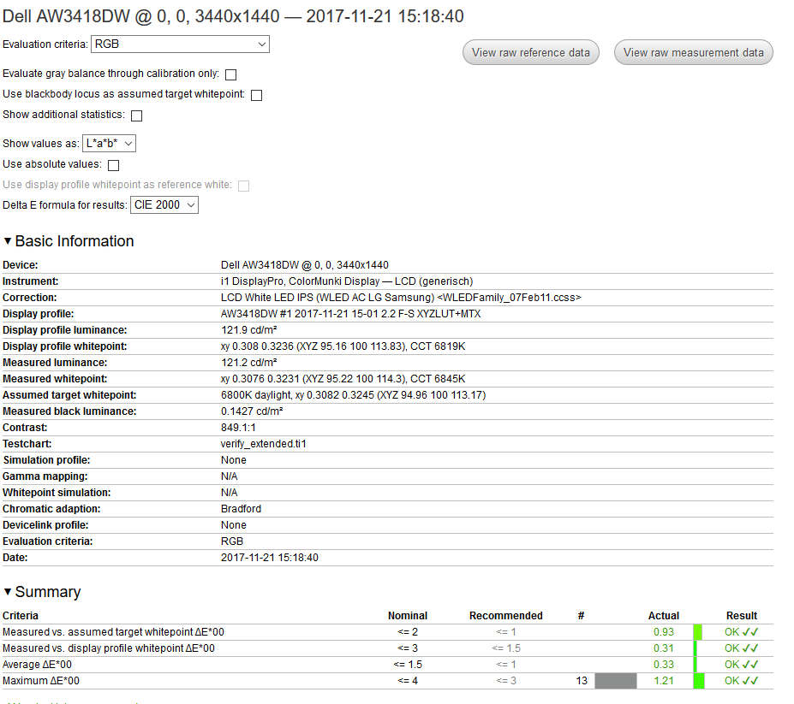This screenshot has height=704, width=794.
Task: Click the Criteria column header
Action: click(21, 616)
